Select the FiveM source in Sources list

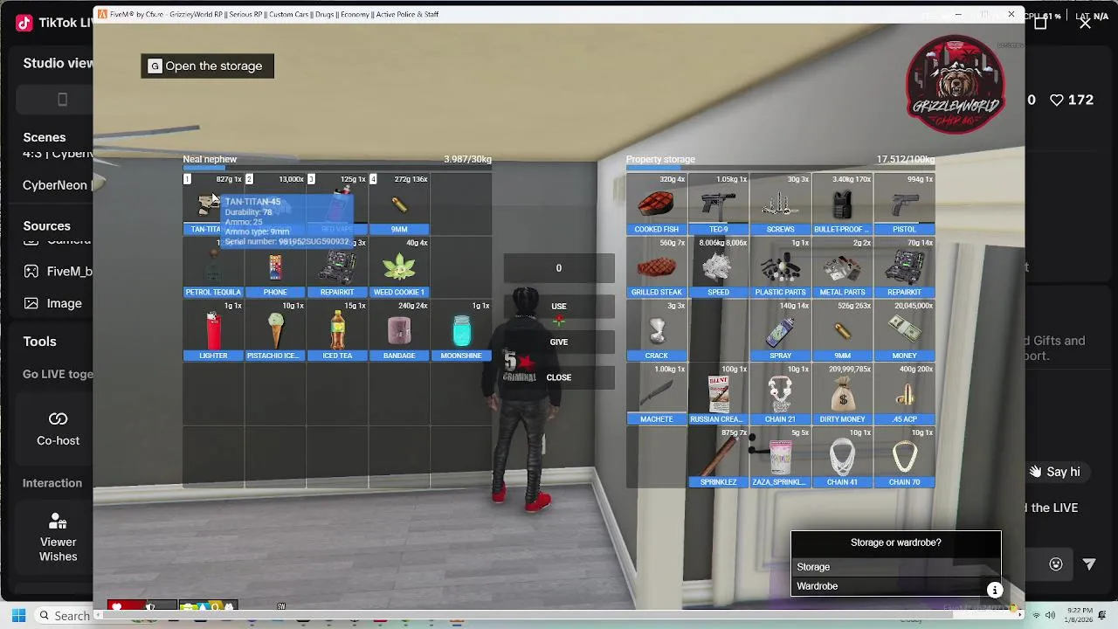(58, 271)
